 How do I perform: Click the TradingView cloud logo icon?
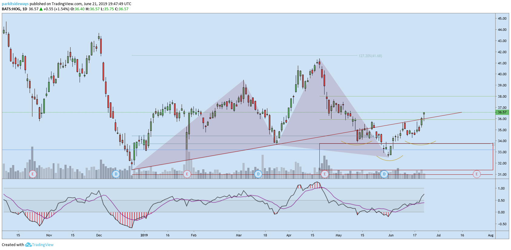point(28,245)
